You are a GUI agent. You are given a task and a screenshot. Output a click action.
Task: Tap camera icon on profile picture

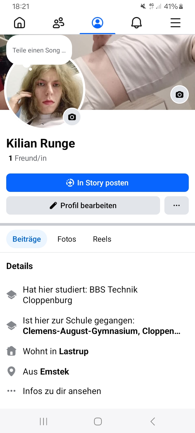click(x=72, y=117)
